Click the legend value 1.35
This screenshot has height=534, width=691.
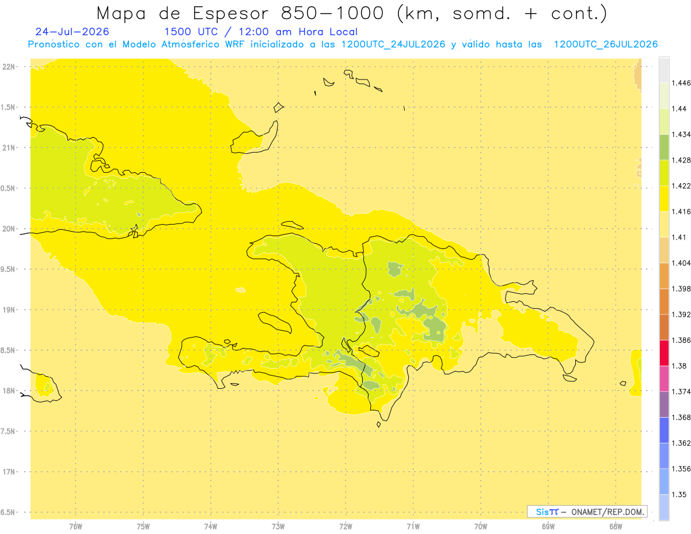pos(679,495)
